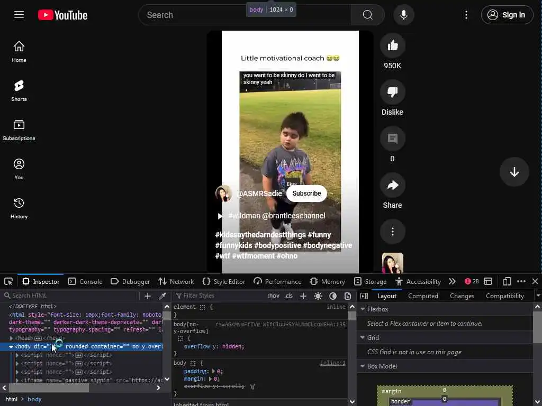Toggle the three-pane inspector layout

tap(364, 296)
